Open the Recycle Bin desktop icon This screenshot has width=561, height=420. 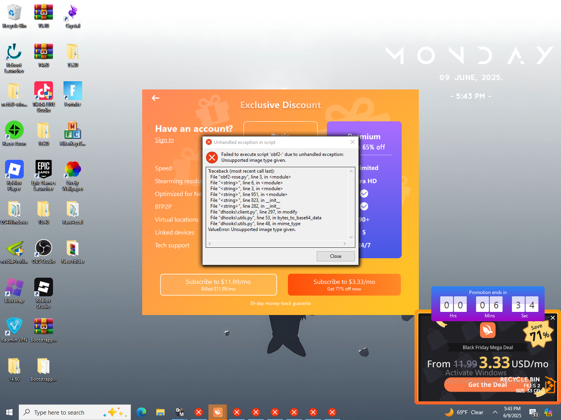click(14, 16)
